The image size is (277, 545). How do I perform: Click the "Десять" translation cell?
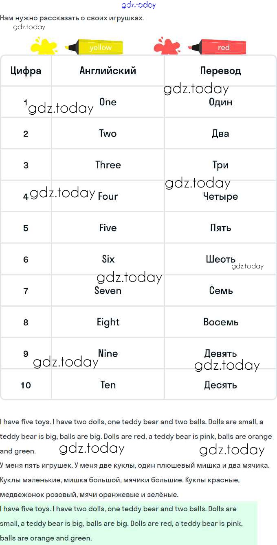(x=220, y=385)
